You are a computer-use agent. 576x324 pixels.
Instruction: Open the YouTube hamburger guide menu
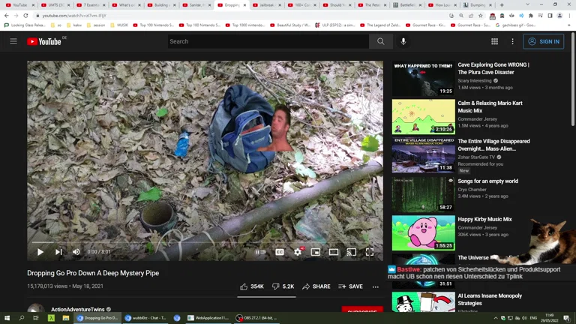[13, 41]
